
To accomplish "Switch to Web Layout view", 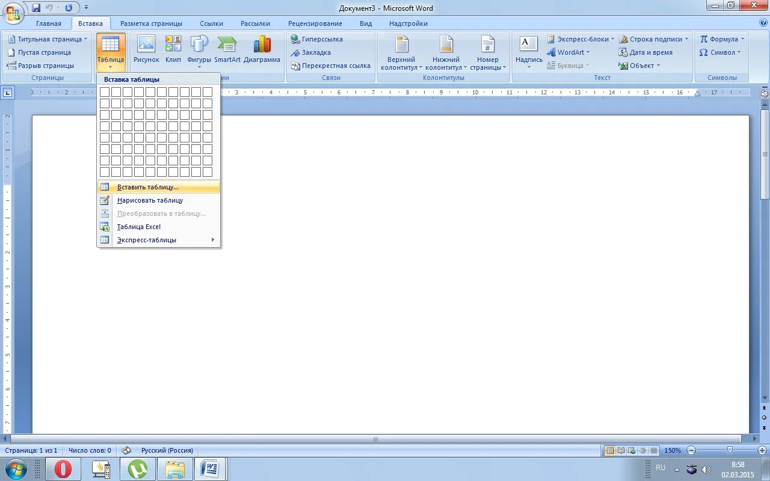I will [x=632, y=450].
